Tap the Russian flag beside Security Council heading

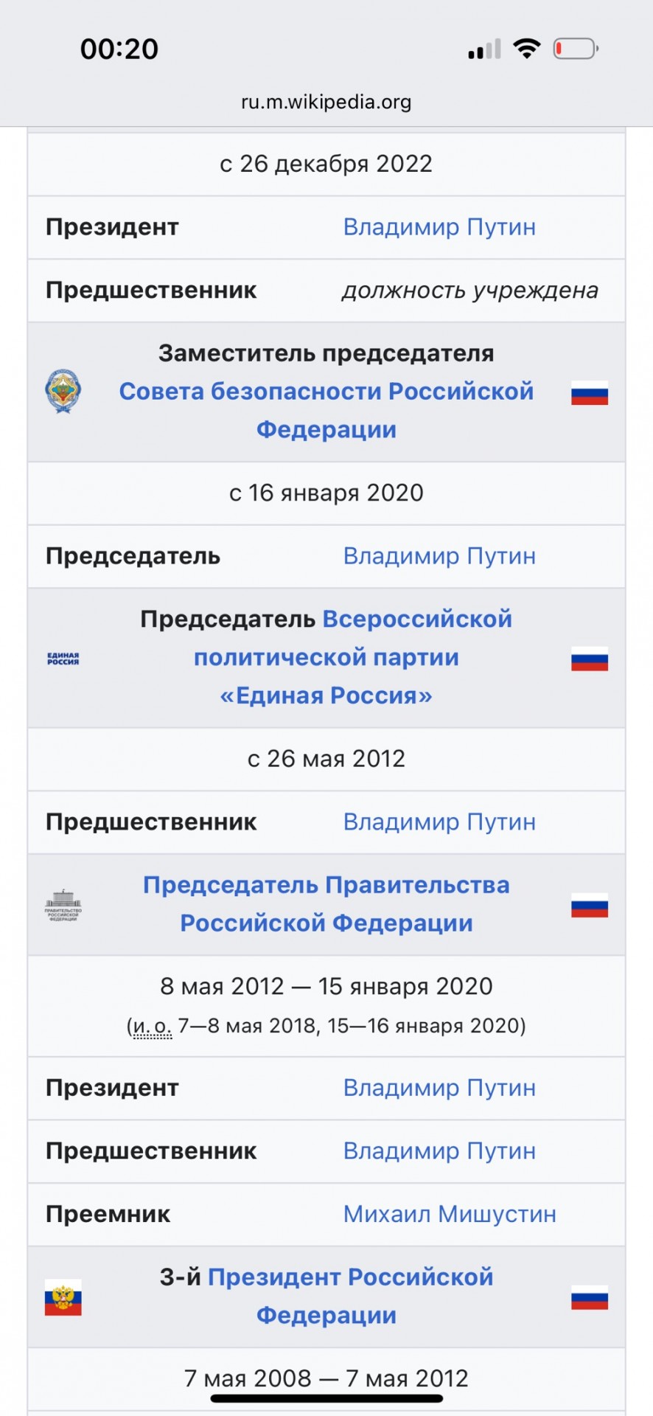tap(590, 393)
